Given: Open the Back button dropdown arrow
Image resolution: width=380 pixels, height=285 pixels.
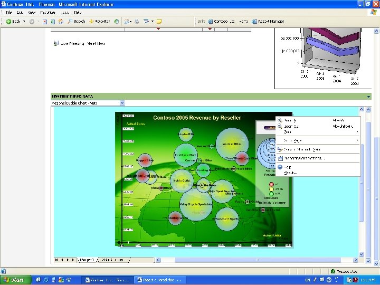Looking at the screenshot, I should [24, 21].
